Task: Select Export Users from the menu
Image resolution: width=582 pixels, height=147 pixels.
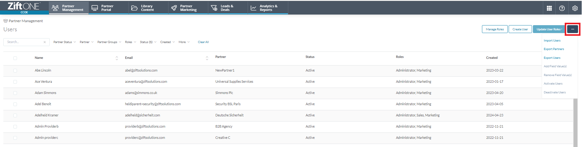Action: coord(552,58)
